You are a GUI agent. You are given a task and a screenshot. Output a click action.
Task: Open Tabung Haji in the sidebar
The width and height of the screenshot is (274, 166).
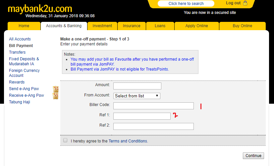tap(20, 102)
